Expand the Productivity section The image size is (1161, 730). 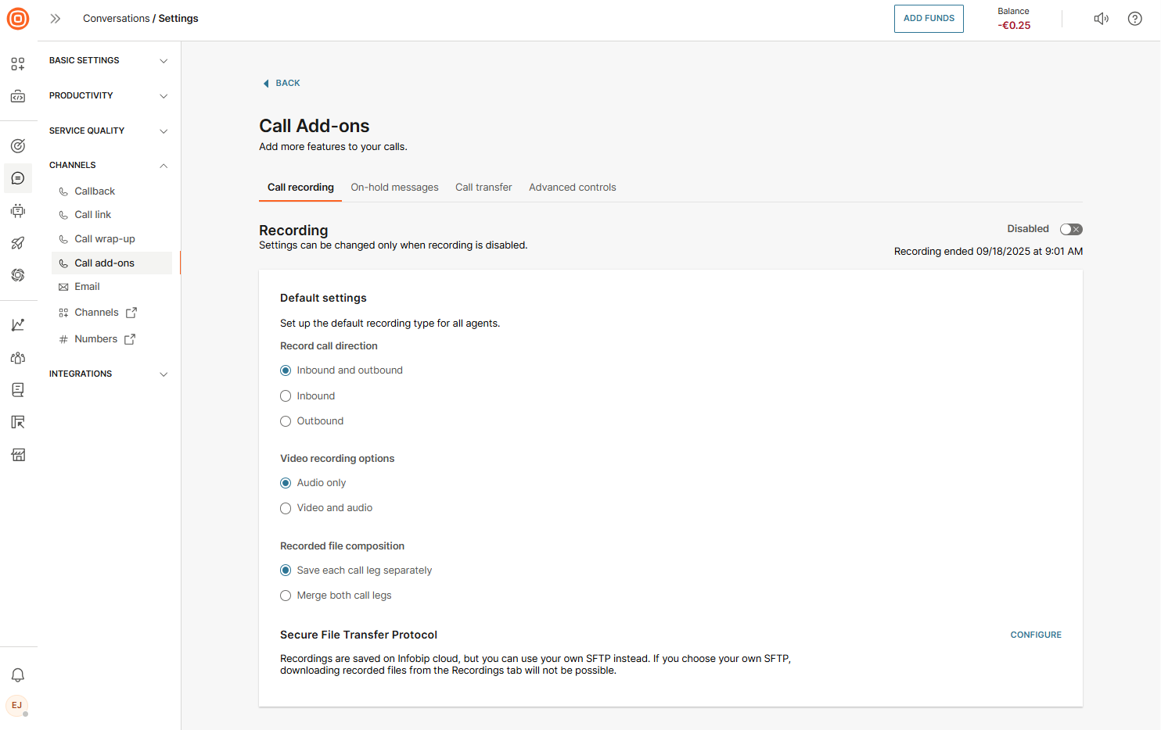pos(108,95)
